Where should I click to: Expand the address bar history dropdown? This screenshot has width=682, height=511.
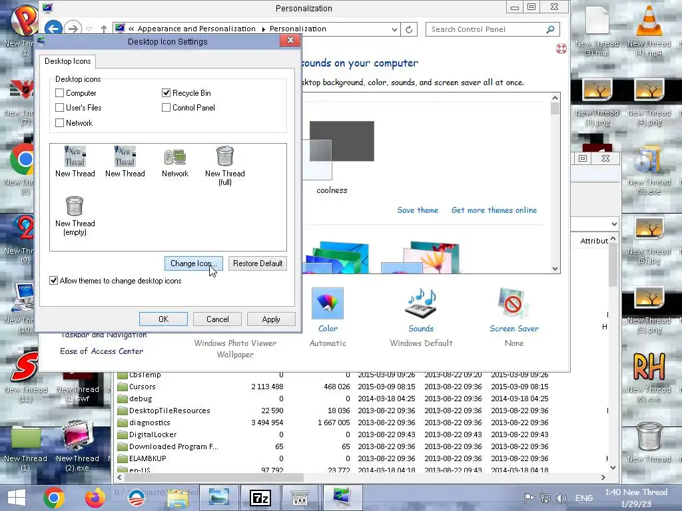pyautogui.click(x=394, y=29)
